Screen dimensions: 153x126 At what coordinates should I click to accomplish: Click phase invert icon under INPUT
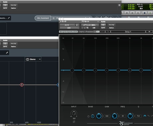(74, 122)
